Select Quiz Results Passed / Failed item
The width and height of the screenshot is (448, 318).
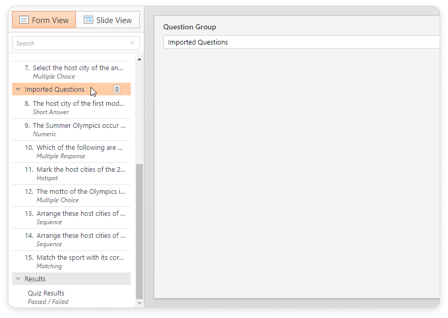coord(71,297)
